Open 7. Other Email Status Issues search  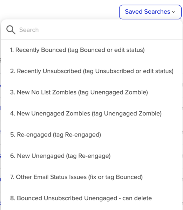[x=91, y=177]
